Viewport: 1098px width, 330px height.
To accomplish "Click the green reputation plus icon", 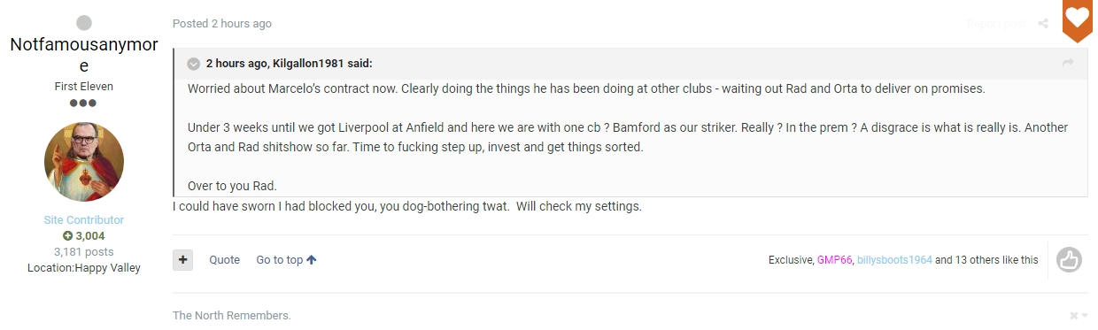I will click(67, 236).
